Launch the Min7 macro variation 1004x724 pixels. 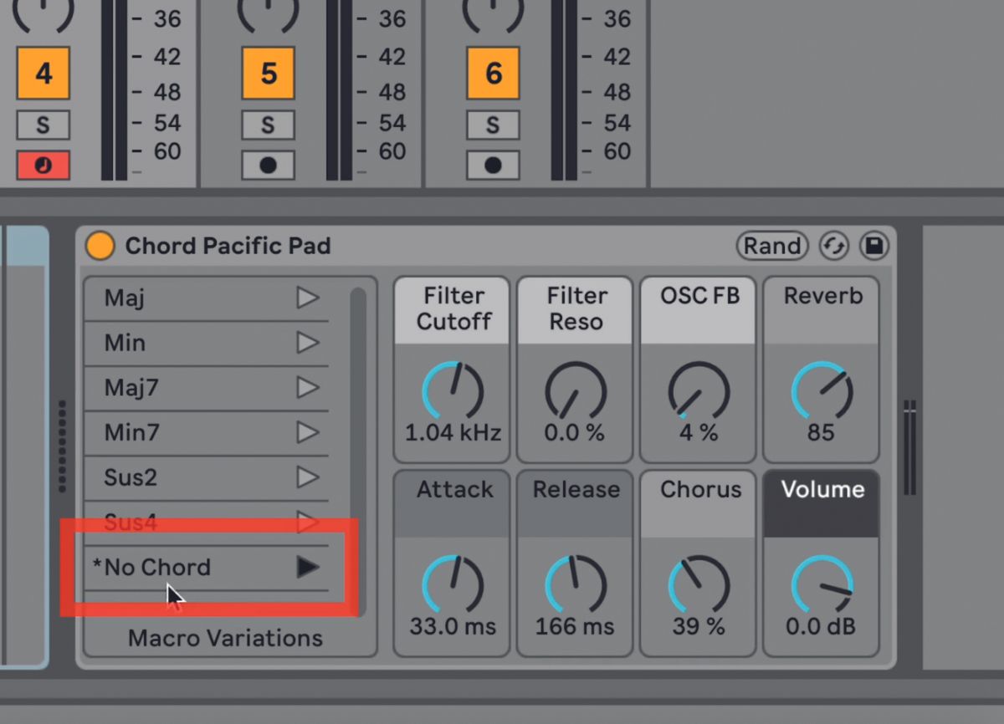[308, 433]
